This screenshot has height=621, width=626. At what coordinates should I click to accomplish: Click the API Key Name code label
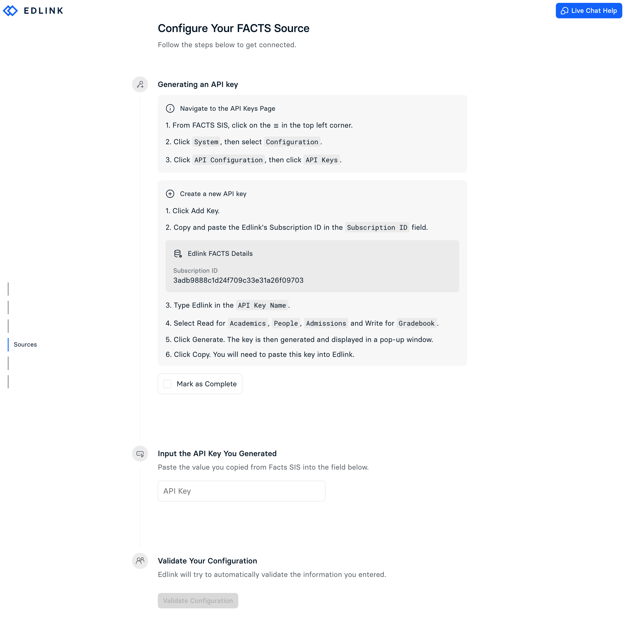click(262, 305)
